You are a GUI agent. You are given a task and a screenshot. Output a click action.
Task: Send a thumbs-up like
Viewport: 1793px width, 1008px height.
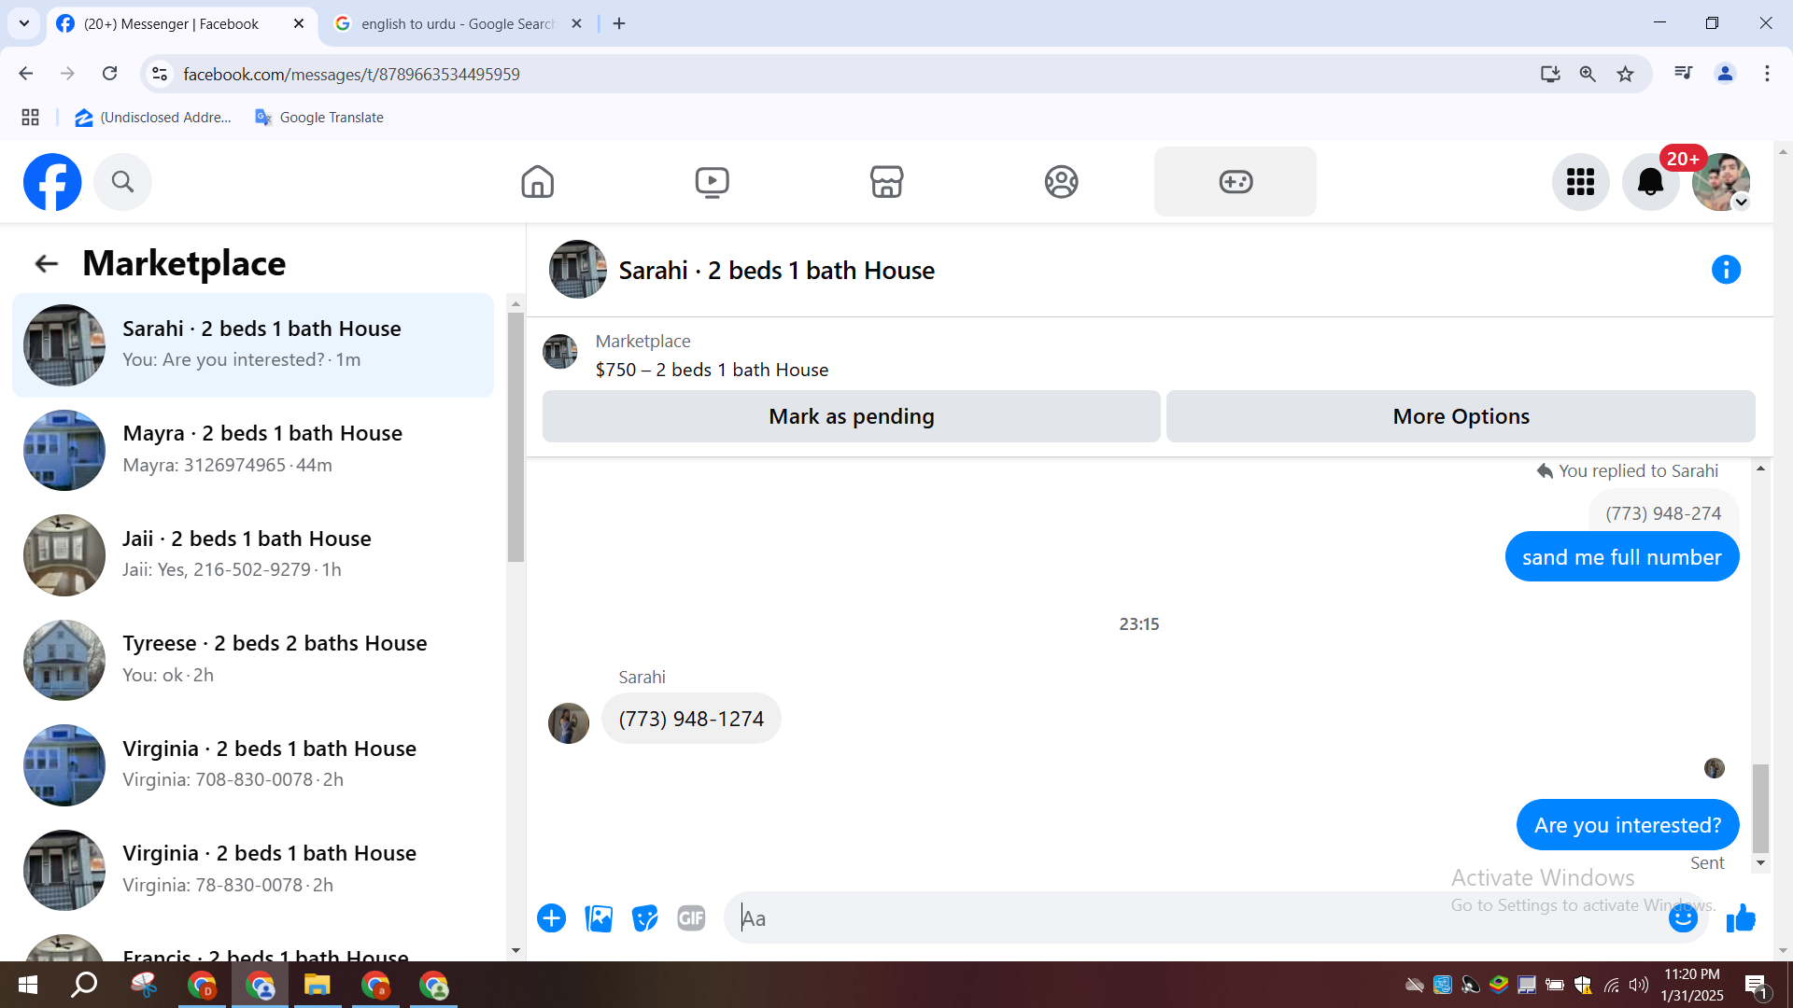pyautogui.click(x=1741, y=918)
